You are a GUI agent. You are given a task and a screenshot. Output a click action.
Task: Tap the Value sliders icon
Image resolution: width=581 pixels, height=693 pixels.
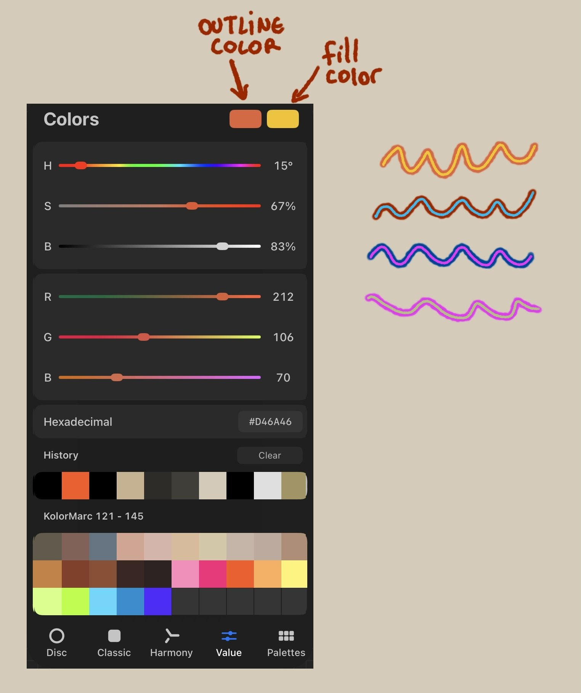[229, 636]
